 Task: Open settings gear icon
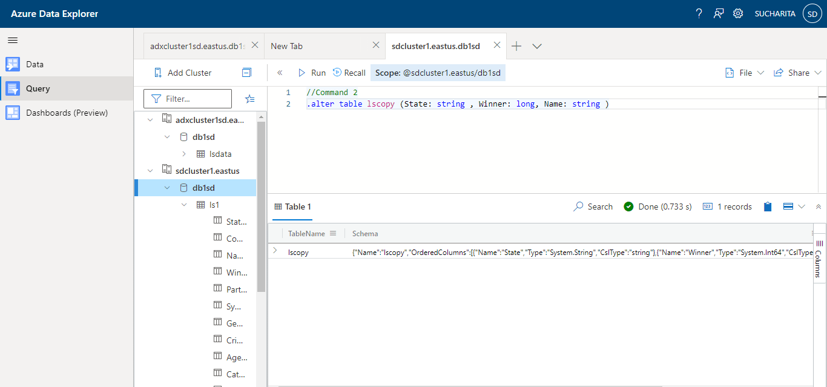click(738, 13)
